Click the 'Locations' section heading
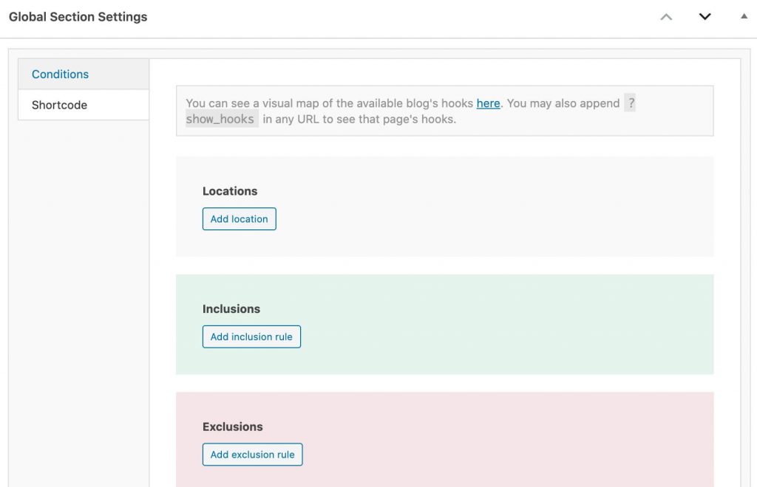 230,191
